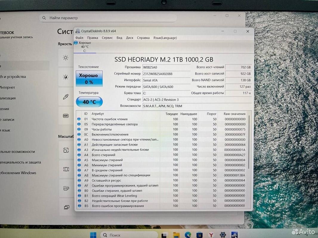The height and width of the screenshot is (238, 318).
Task: Open Settings sidebar item ending in и устройства
Action: (13, 77)
